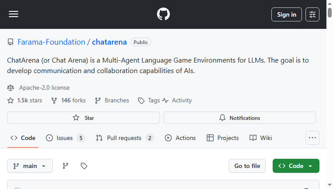Screen dimensions: 333x189
Task: Click the tags icon next to branches icon
Action: click(x=84, y=166)
